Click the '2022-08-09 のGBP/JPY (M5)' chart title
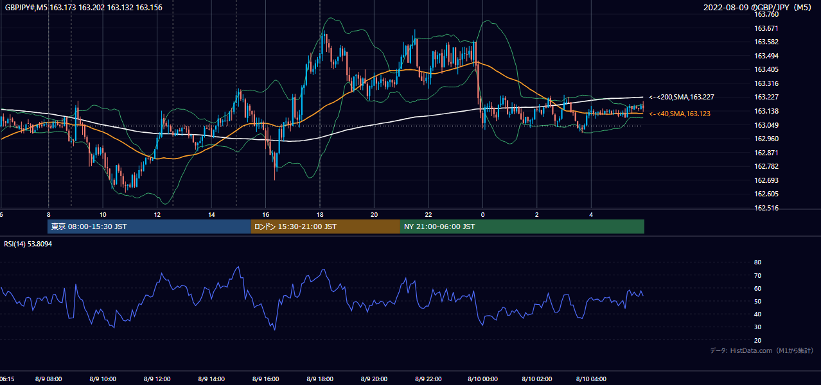This screenshot has height=385, width=821. click(759, 8)
